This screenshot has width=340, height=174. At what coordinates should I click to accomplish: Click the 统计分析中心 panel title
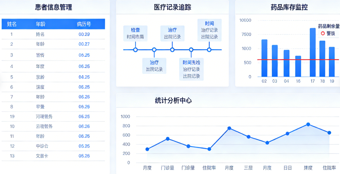(x=173, y=101)
